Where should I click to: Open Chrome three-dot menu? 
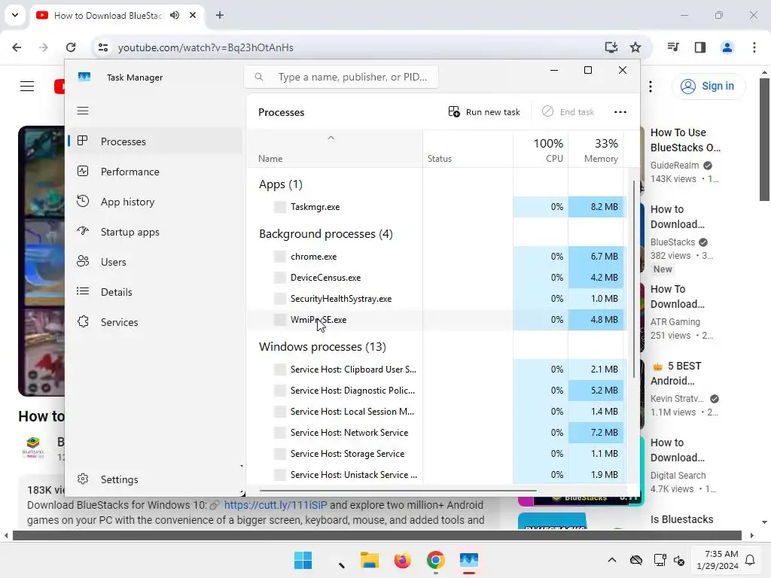(x=754, y=47)
